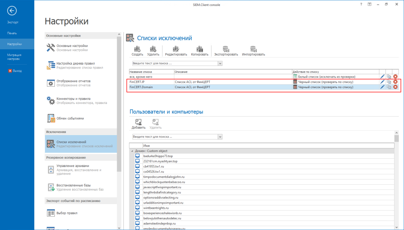The image size is (404, 230).
Task: Click the Копировать toolbar icon
Action: pos(199,49)
